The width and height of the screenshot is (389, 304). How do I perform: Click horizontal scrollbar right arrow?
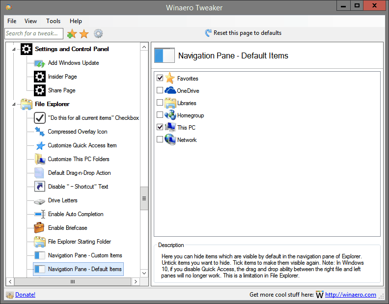pyautogui.click(x=136, y=282)
